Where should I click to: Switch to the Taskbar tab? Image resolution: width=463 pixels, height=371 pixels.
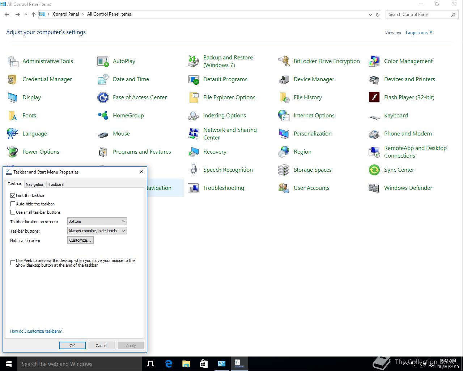(14, 184)
